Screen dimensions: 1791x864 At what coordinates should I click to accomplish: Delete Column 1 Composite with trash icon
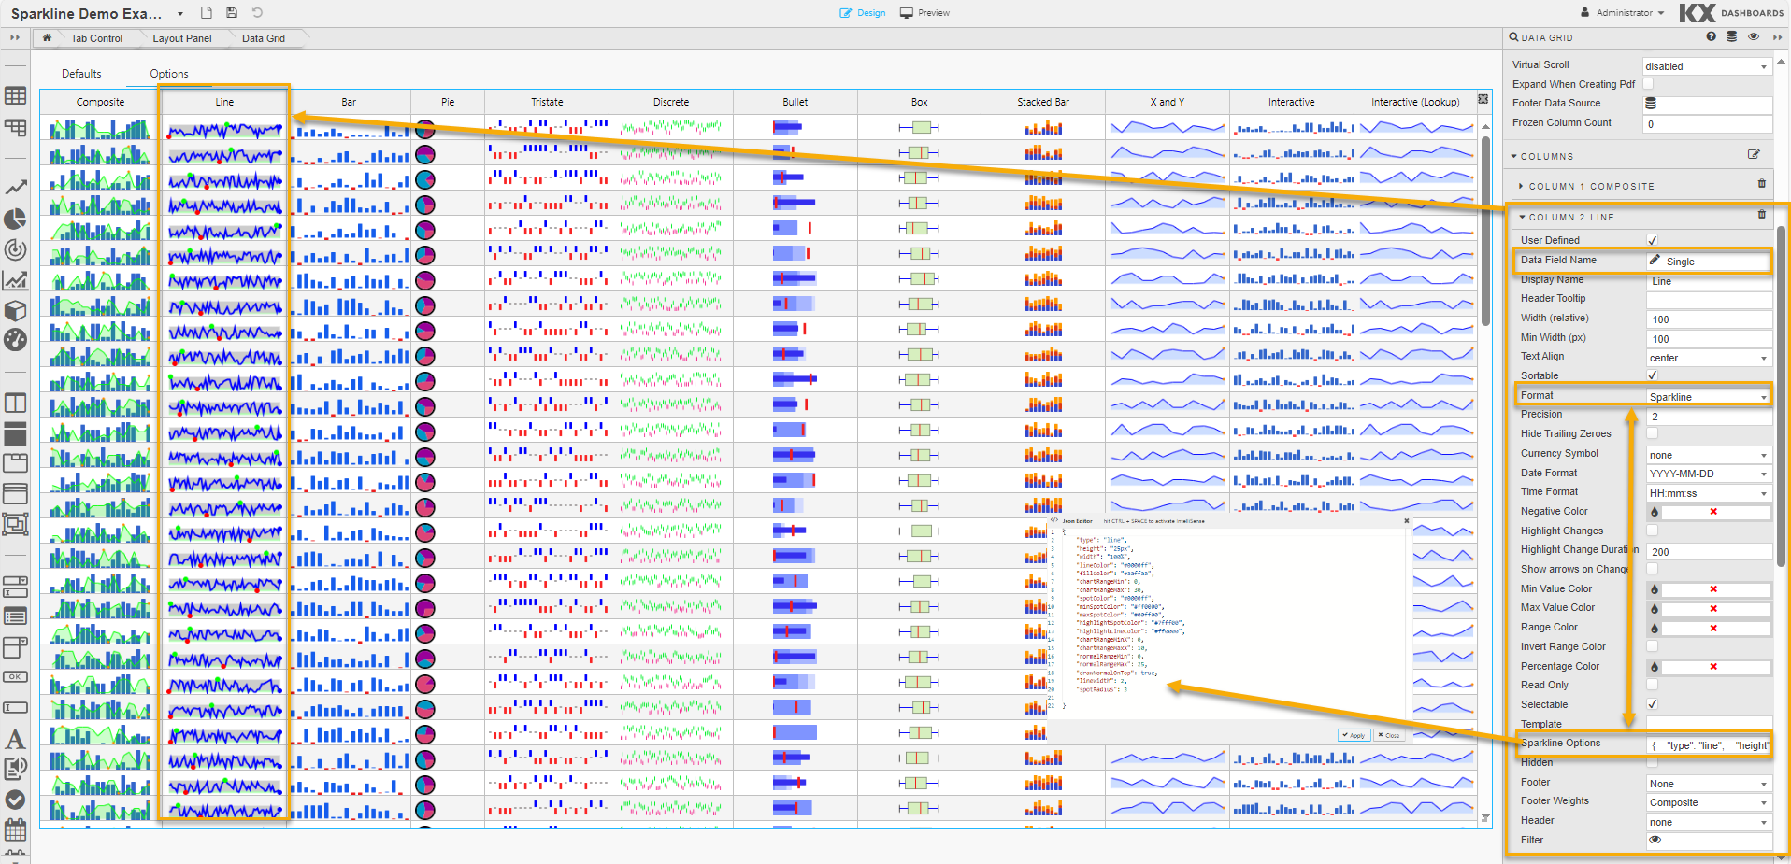click(x=1762, y=184)
